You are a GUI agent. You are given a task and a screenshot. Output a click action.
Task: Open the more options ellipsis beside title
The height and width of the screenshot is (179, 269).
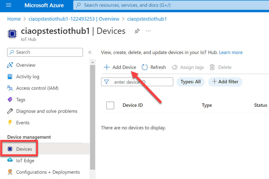pyautogui.click(x=148, y=31)
